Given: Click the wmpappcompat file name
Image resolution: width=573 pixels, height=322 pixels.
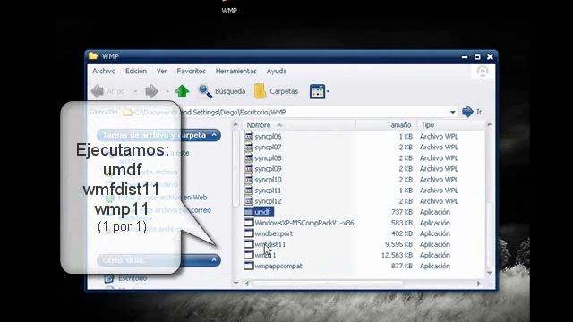Looking at the screenshot, I should 278,267.
